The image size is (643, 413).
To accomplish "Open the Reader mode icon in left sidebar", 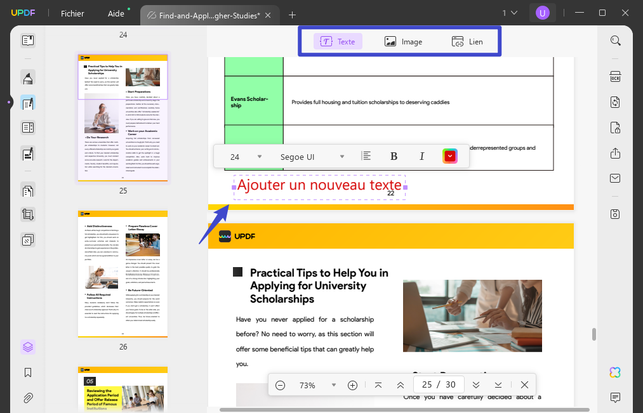I will (x=28, y=41).
